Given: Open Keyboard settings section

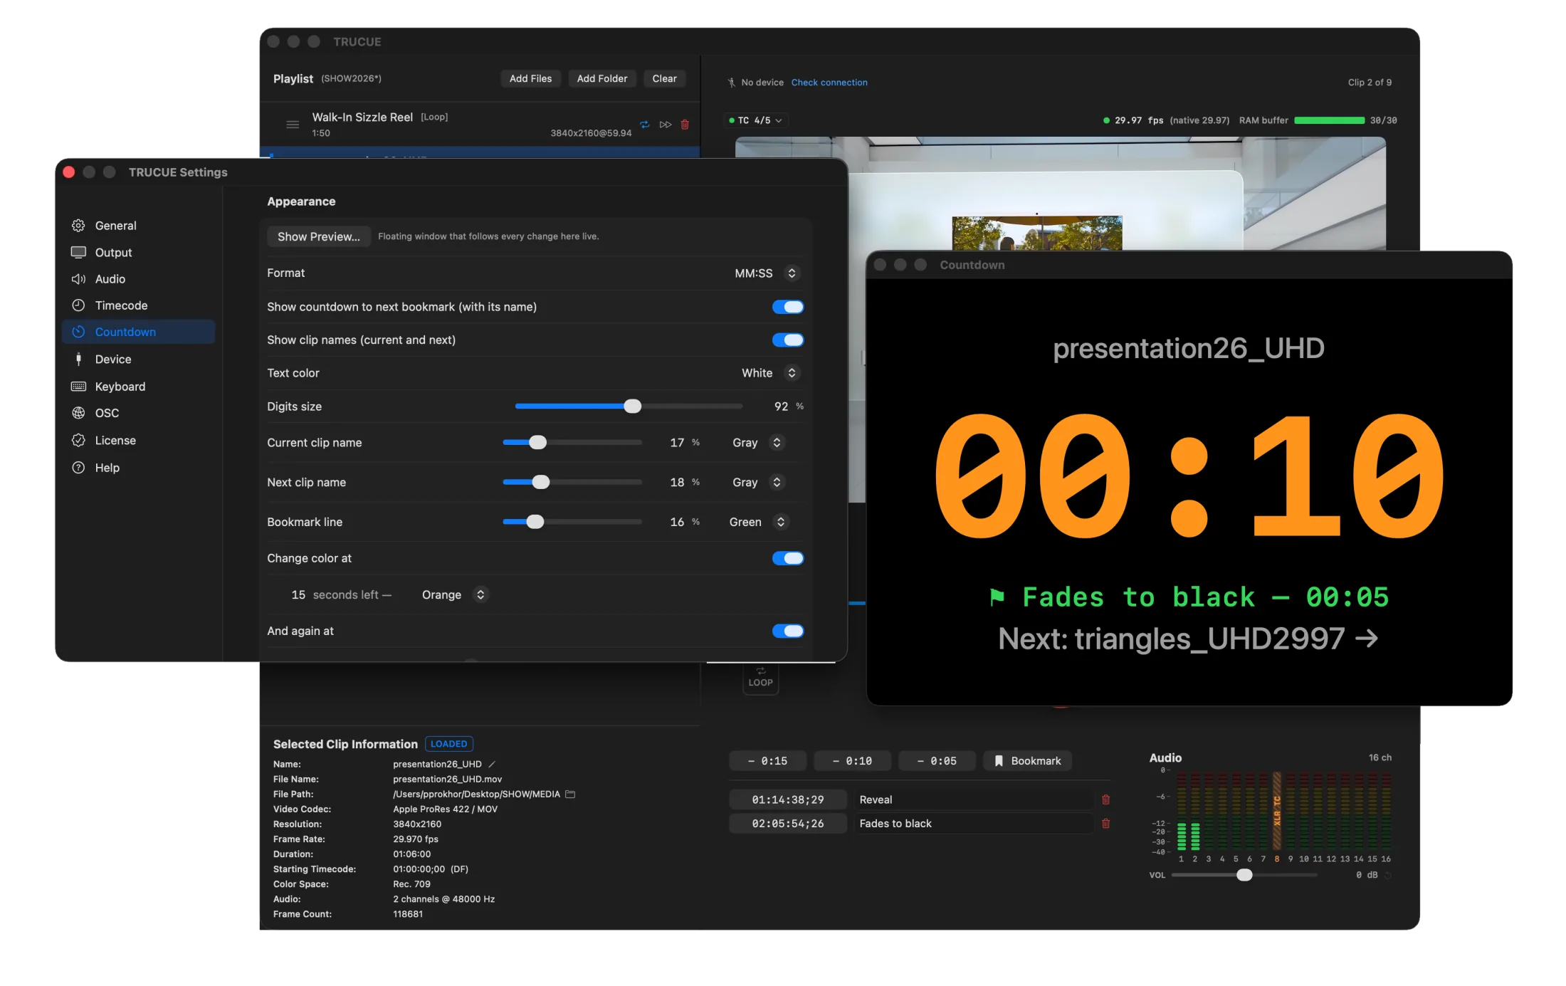Looking at the screenshot, I should coord(139,387).
